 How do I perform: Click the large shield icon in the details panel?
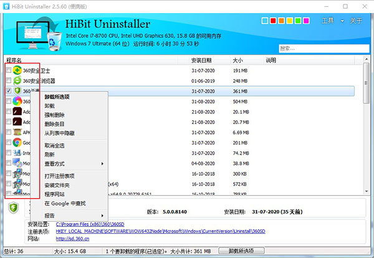pos(13,208)
